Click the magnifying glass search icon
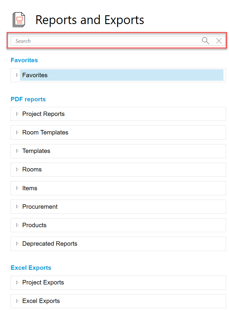This screenshot has width=229, height=310. click(206, 41)
